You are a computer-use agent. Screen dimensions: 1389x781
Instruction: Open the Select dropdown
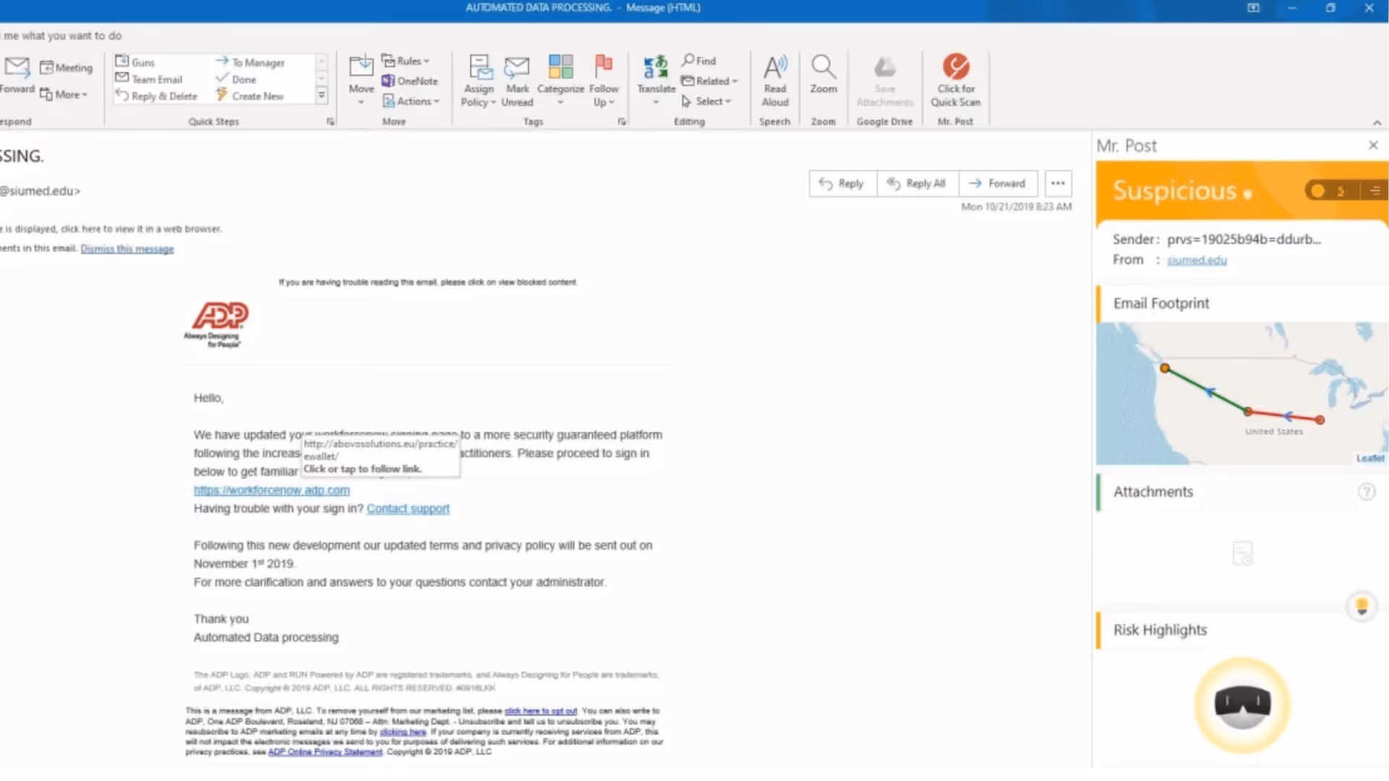click(x=707, y=101)
